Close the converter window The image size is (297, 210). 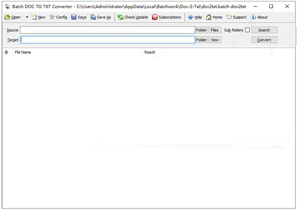point(287,6)
